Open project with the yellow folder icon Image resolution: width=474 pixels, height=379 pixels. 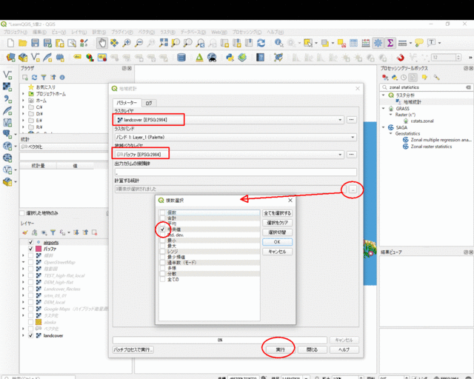[x=23, y=43]
